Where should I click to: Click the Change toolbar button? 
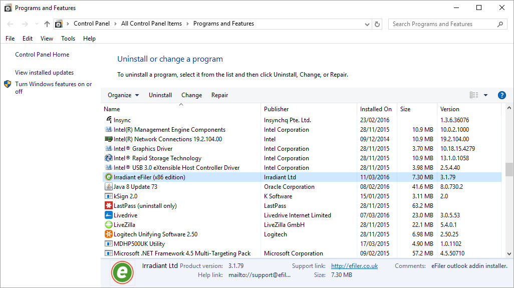pyautogui.click(x=192, y=95)
